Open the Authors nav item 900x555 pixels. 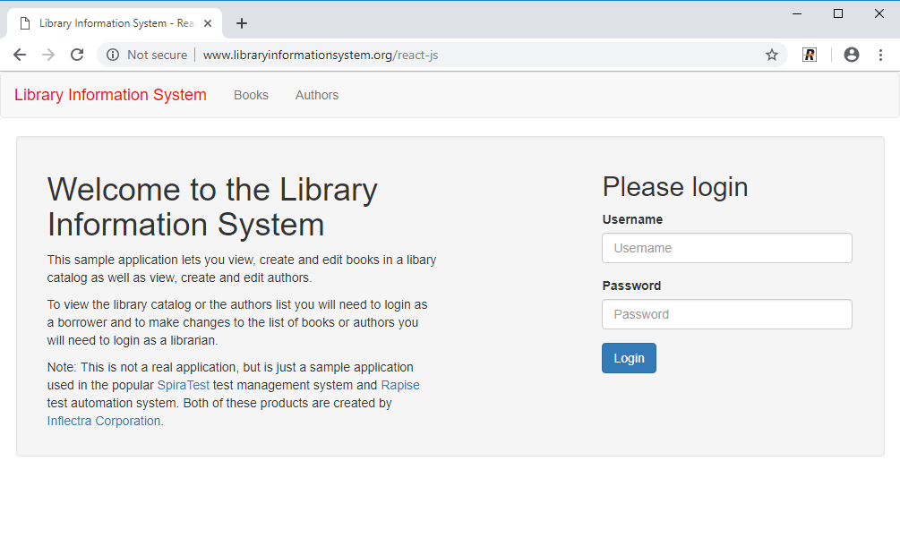pyautogui.click(x=317, y=95)
